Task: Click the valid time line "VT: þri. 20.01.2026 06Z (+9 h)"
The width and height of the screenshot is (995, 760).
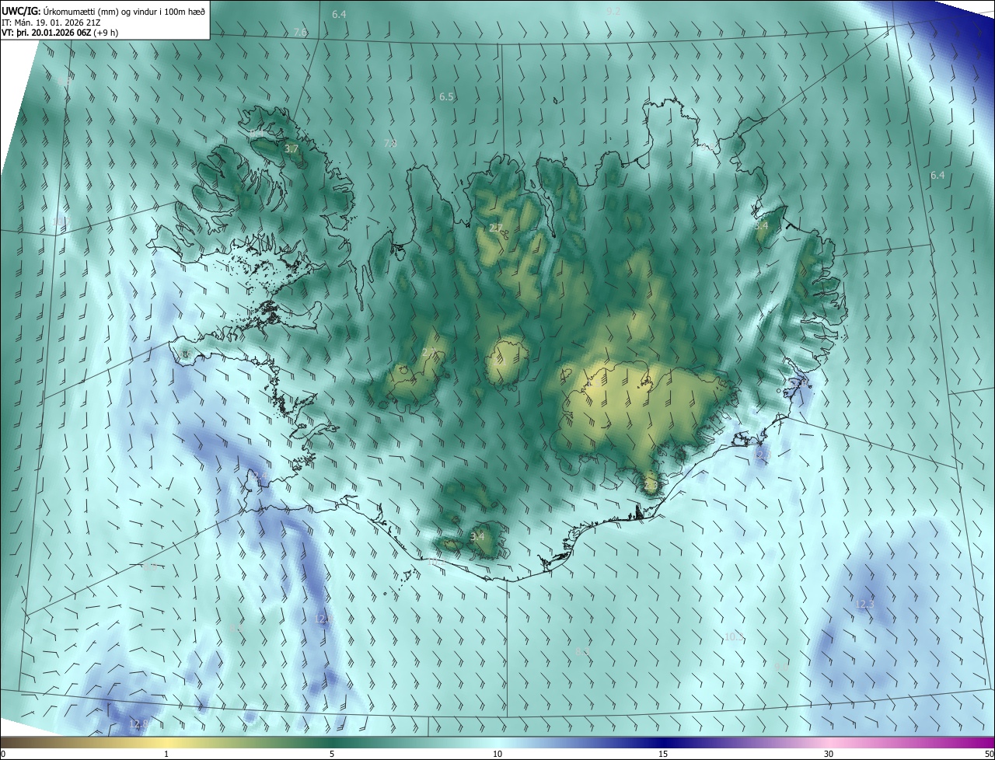Action: 60,33
